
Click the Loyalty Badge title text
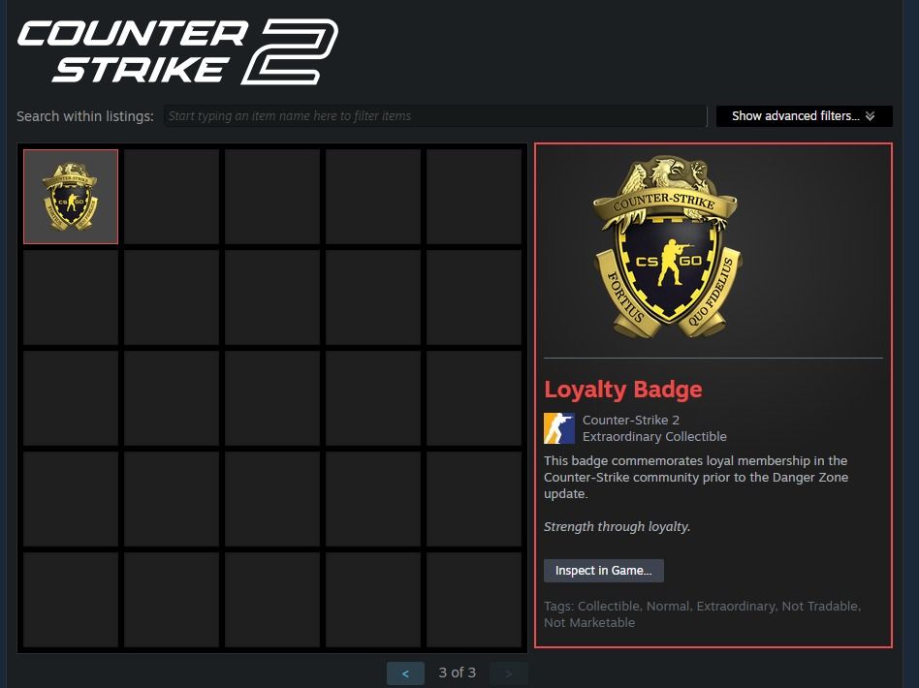[x=623, y=390]
